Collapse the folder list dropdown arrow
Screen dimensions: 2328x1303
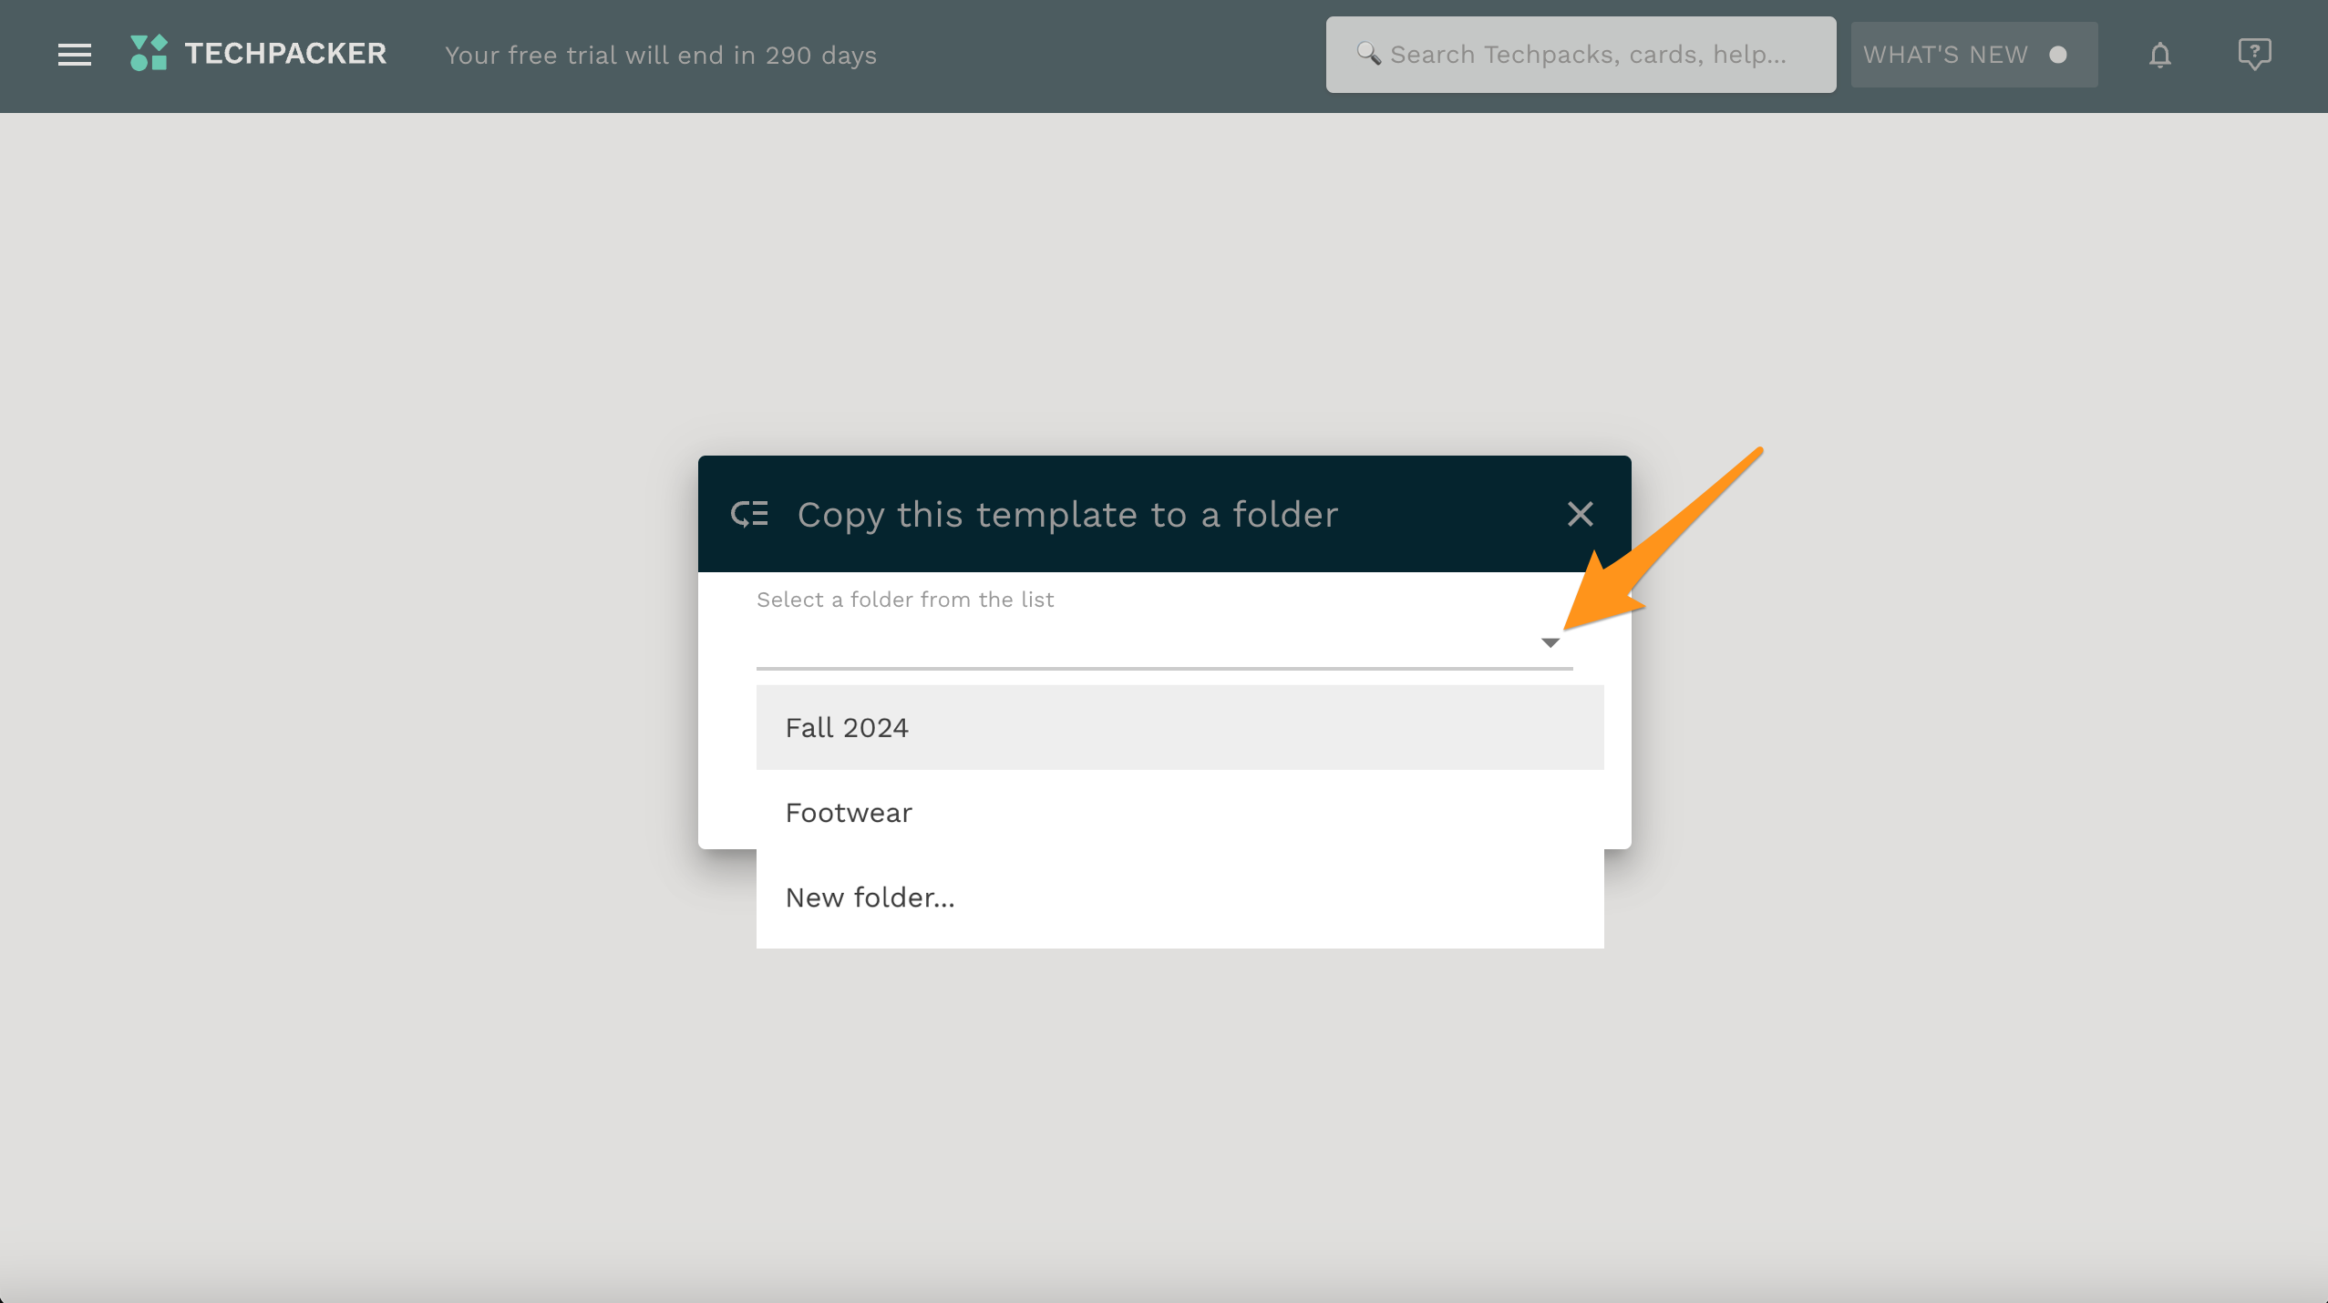[1550, 643]
